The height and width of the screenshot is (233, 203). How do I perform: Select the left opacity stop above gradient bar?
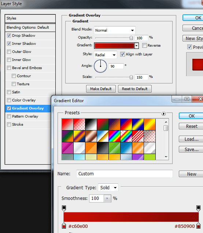[x=64, y=208]
